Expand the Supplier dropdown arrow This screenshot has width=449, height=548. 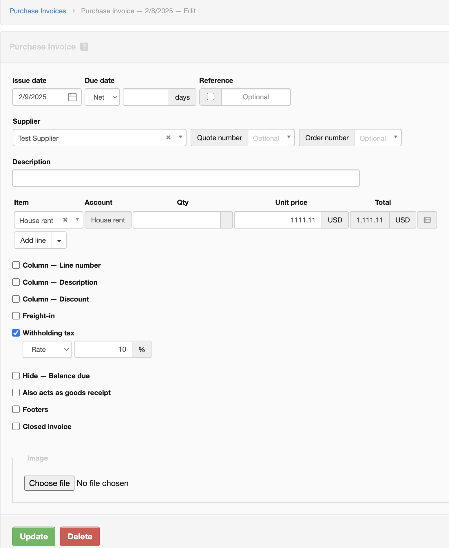click(180, 138)
